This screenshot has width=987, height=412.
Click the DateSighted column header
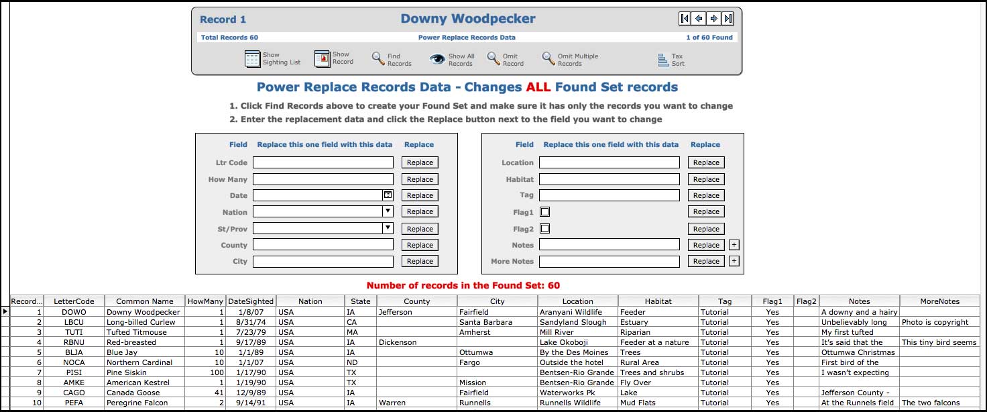click(250, 301)
